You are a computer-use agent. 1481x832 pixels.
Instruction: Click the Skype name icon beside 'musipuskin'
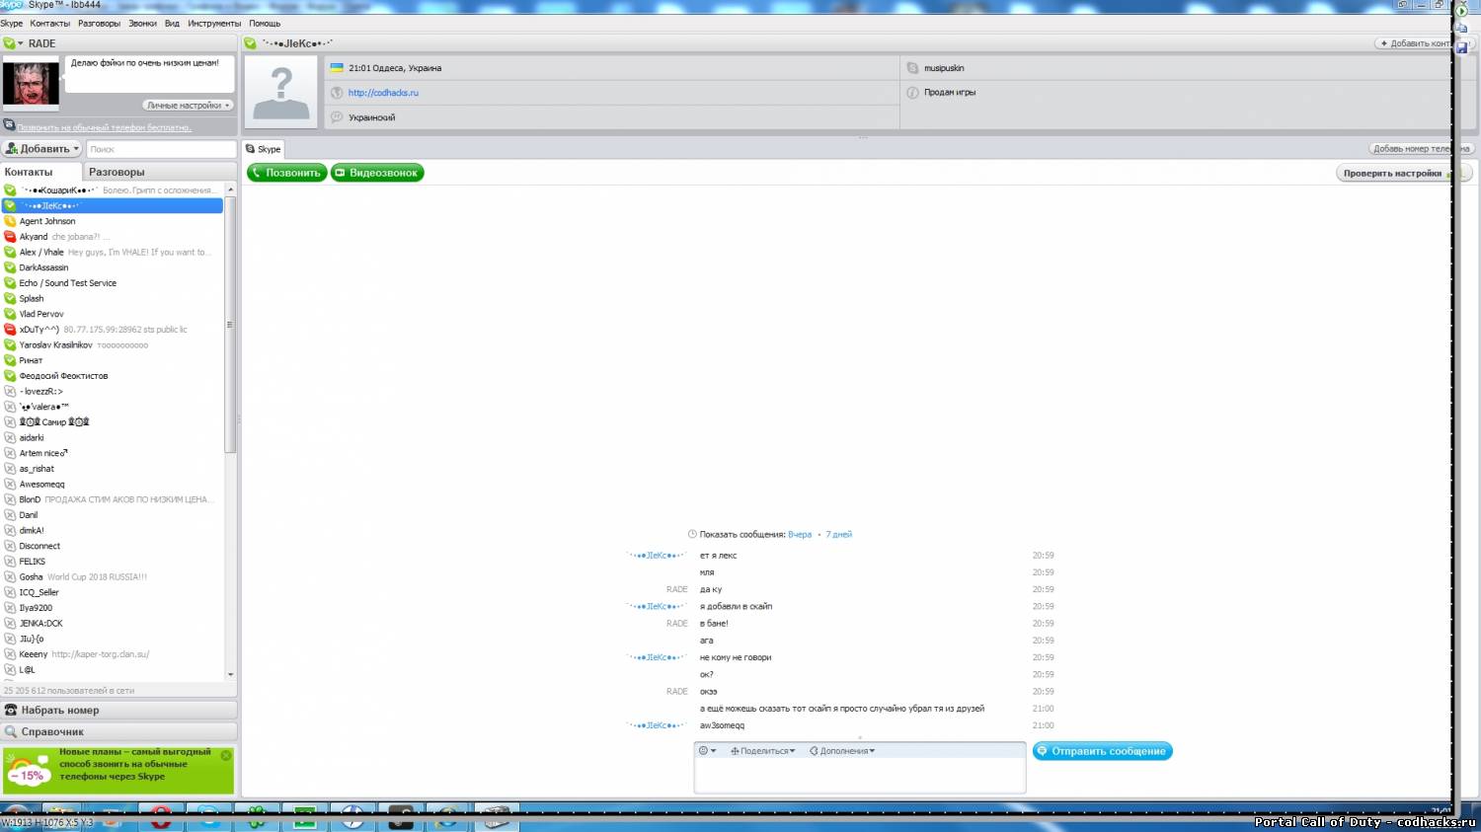pyautogui.click(x=912, y=68)
